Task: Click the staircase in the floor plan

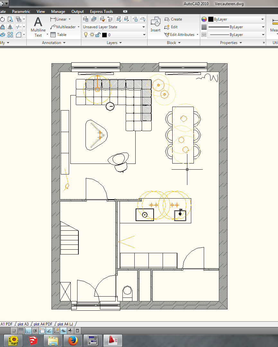Action: [x=70, y=233]
